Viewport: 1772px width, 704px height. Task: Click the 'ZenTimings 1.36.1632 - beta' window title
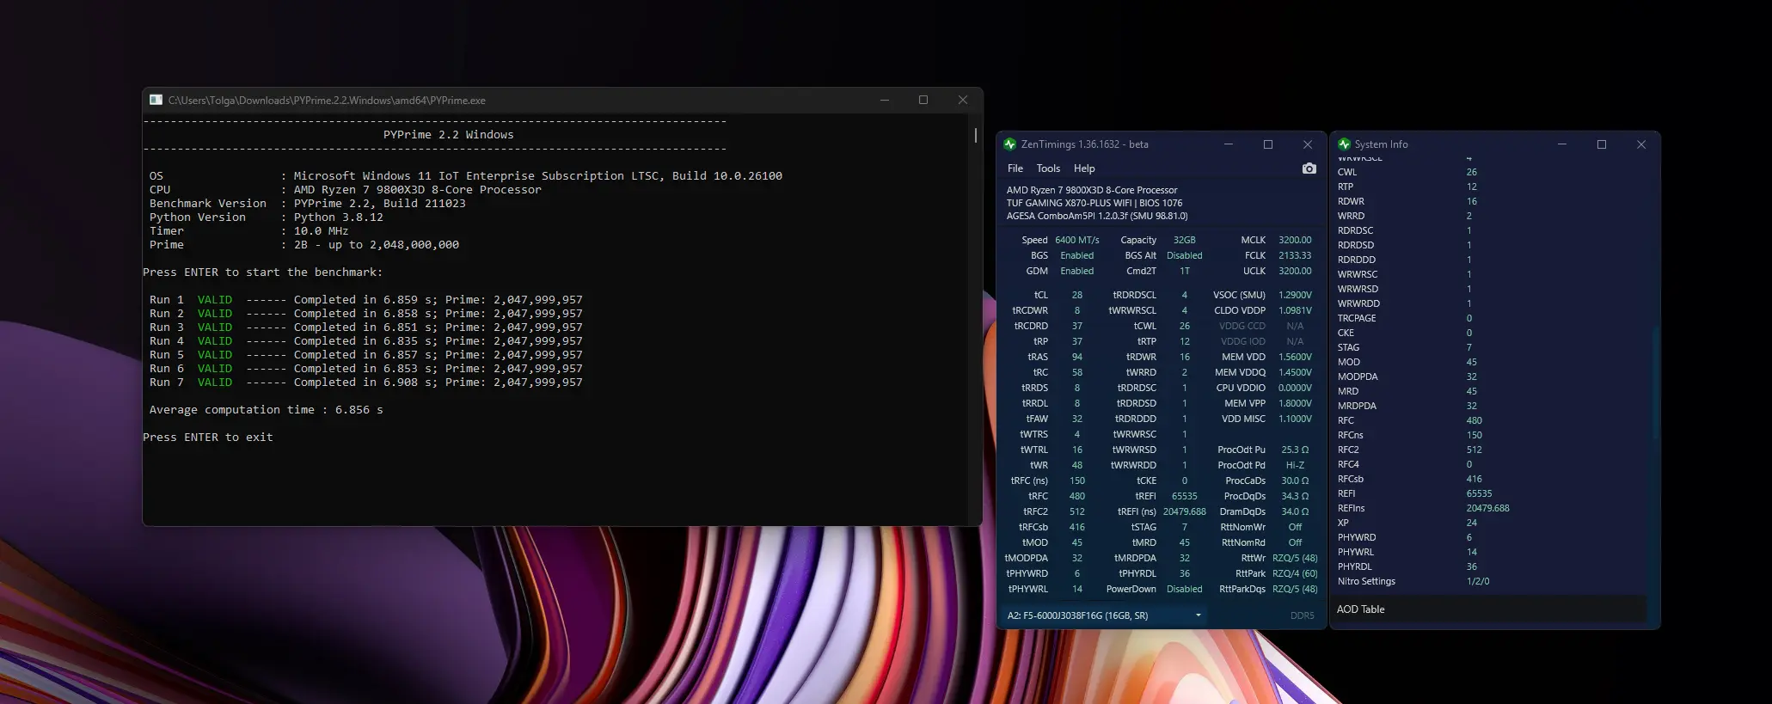1085,144
